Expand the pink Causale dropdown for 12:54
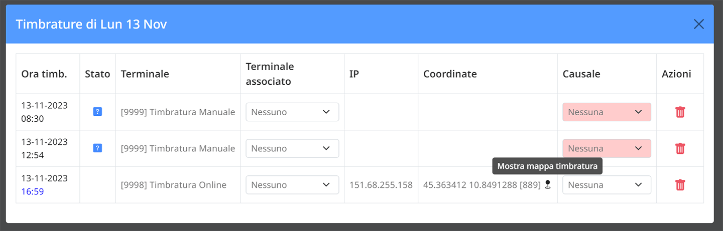The image size is (723, 231). (607, 148)
